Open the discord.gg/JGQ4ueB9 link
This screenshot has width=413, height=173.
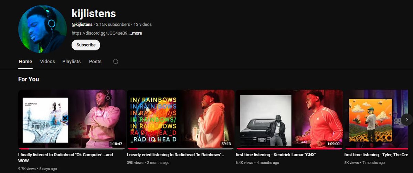99,33
